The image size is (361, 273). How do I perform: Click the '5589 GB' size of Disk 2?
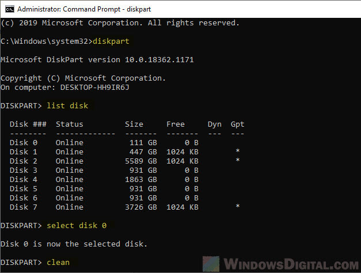coord(141,161)
